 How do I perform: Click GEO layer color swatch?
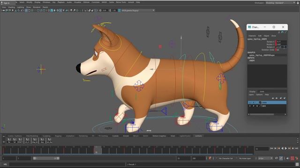pos(261,106)
